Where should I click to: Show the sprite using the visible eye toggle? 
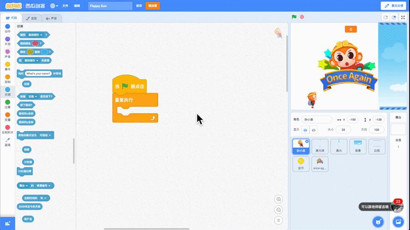(x=305, y=130)
